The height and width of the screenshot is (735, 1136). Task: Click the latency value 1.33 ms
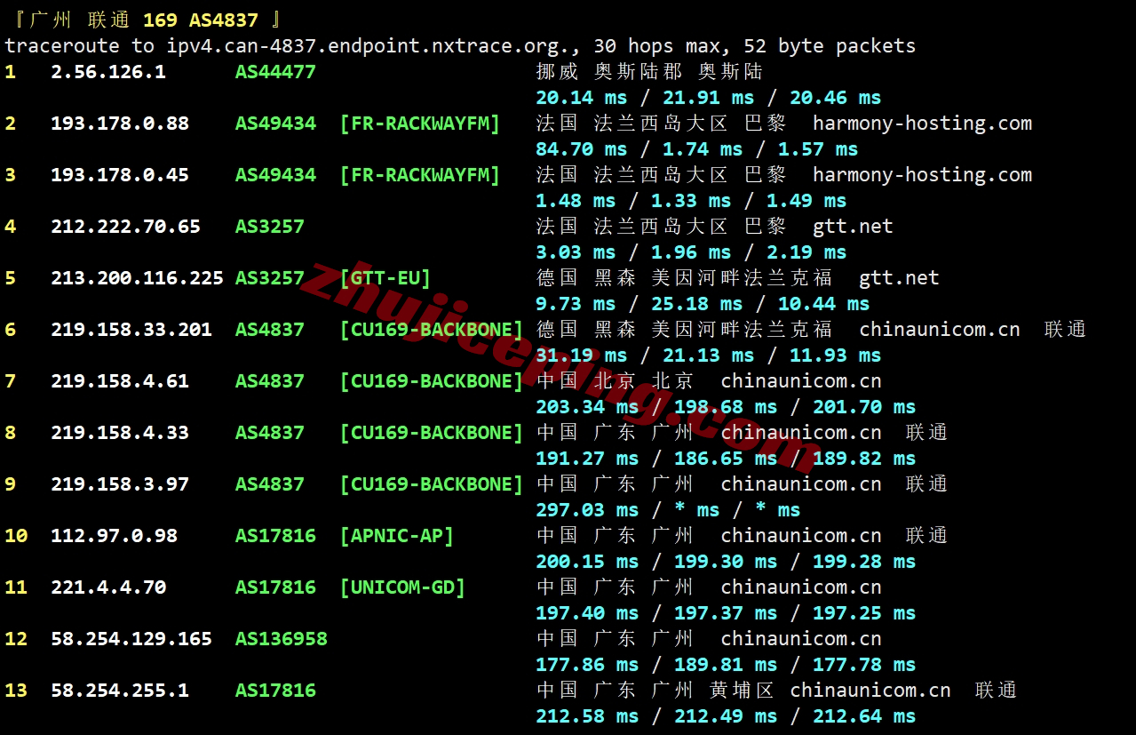point(691,201)
